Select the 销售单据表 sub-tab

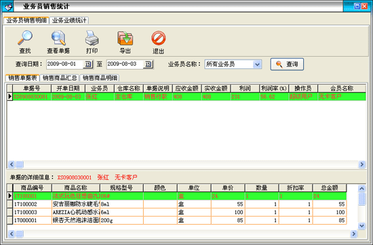click(x=22, y=78)
